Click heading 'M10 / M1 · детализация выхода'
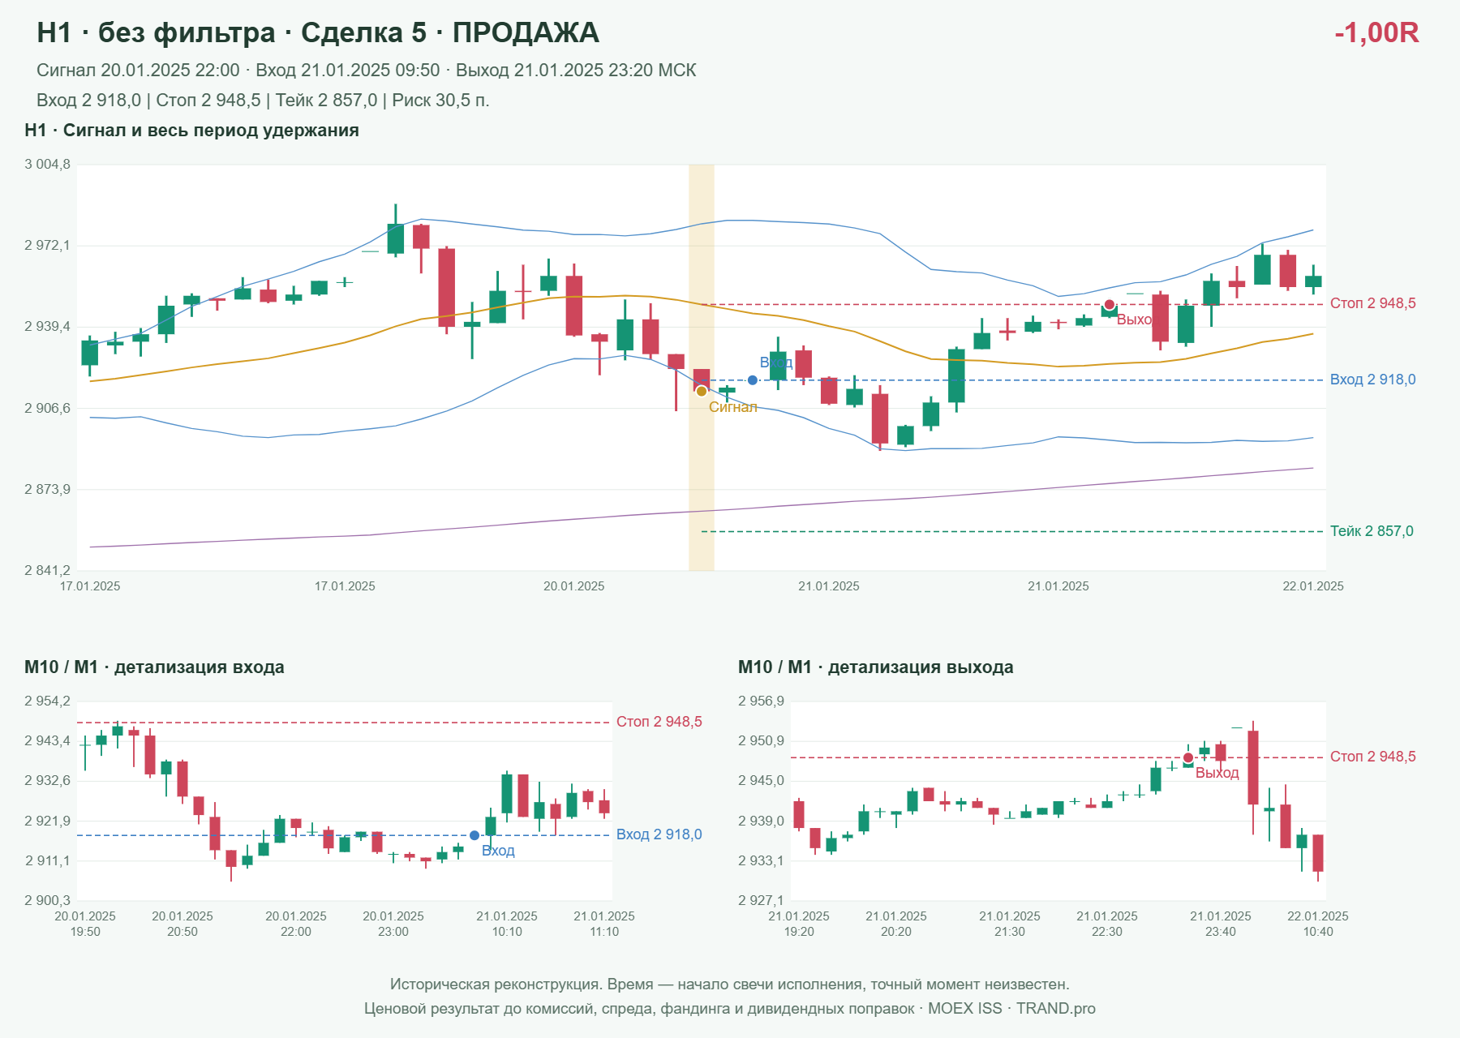 876,667
